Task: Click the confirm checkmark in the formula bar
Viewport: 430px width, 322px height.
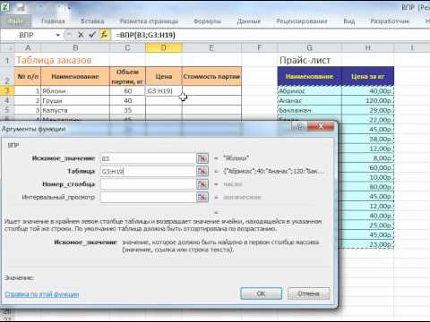Action: click(92, 35)
